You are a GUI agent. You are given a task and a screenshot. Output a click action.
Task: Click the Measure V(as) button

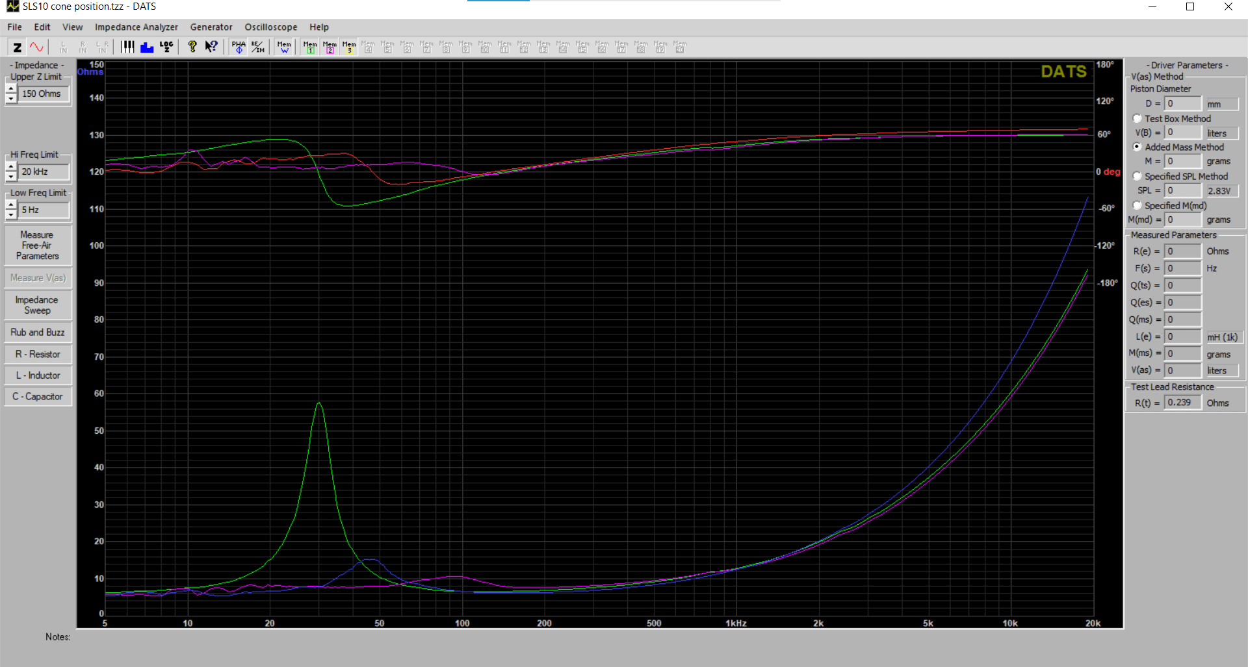(38, 278)
